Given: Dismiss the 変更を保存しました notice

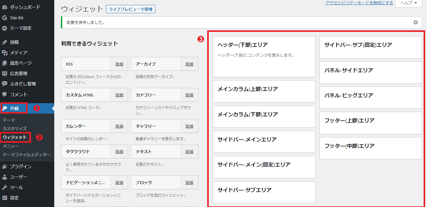Looking at the screenshot, I should click(x=415, y=22).
